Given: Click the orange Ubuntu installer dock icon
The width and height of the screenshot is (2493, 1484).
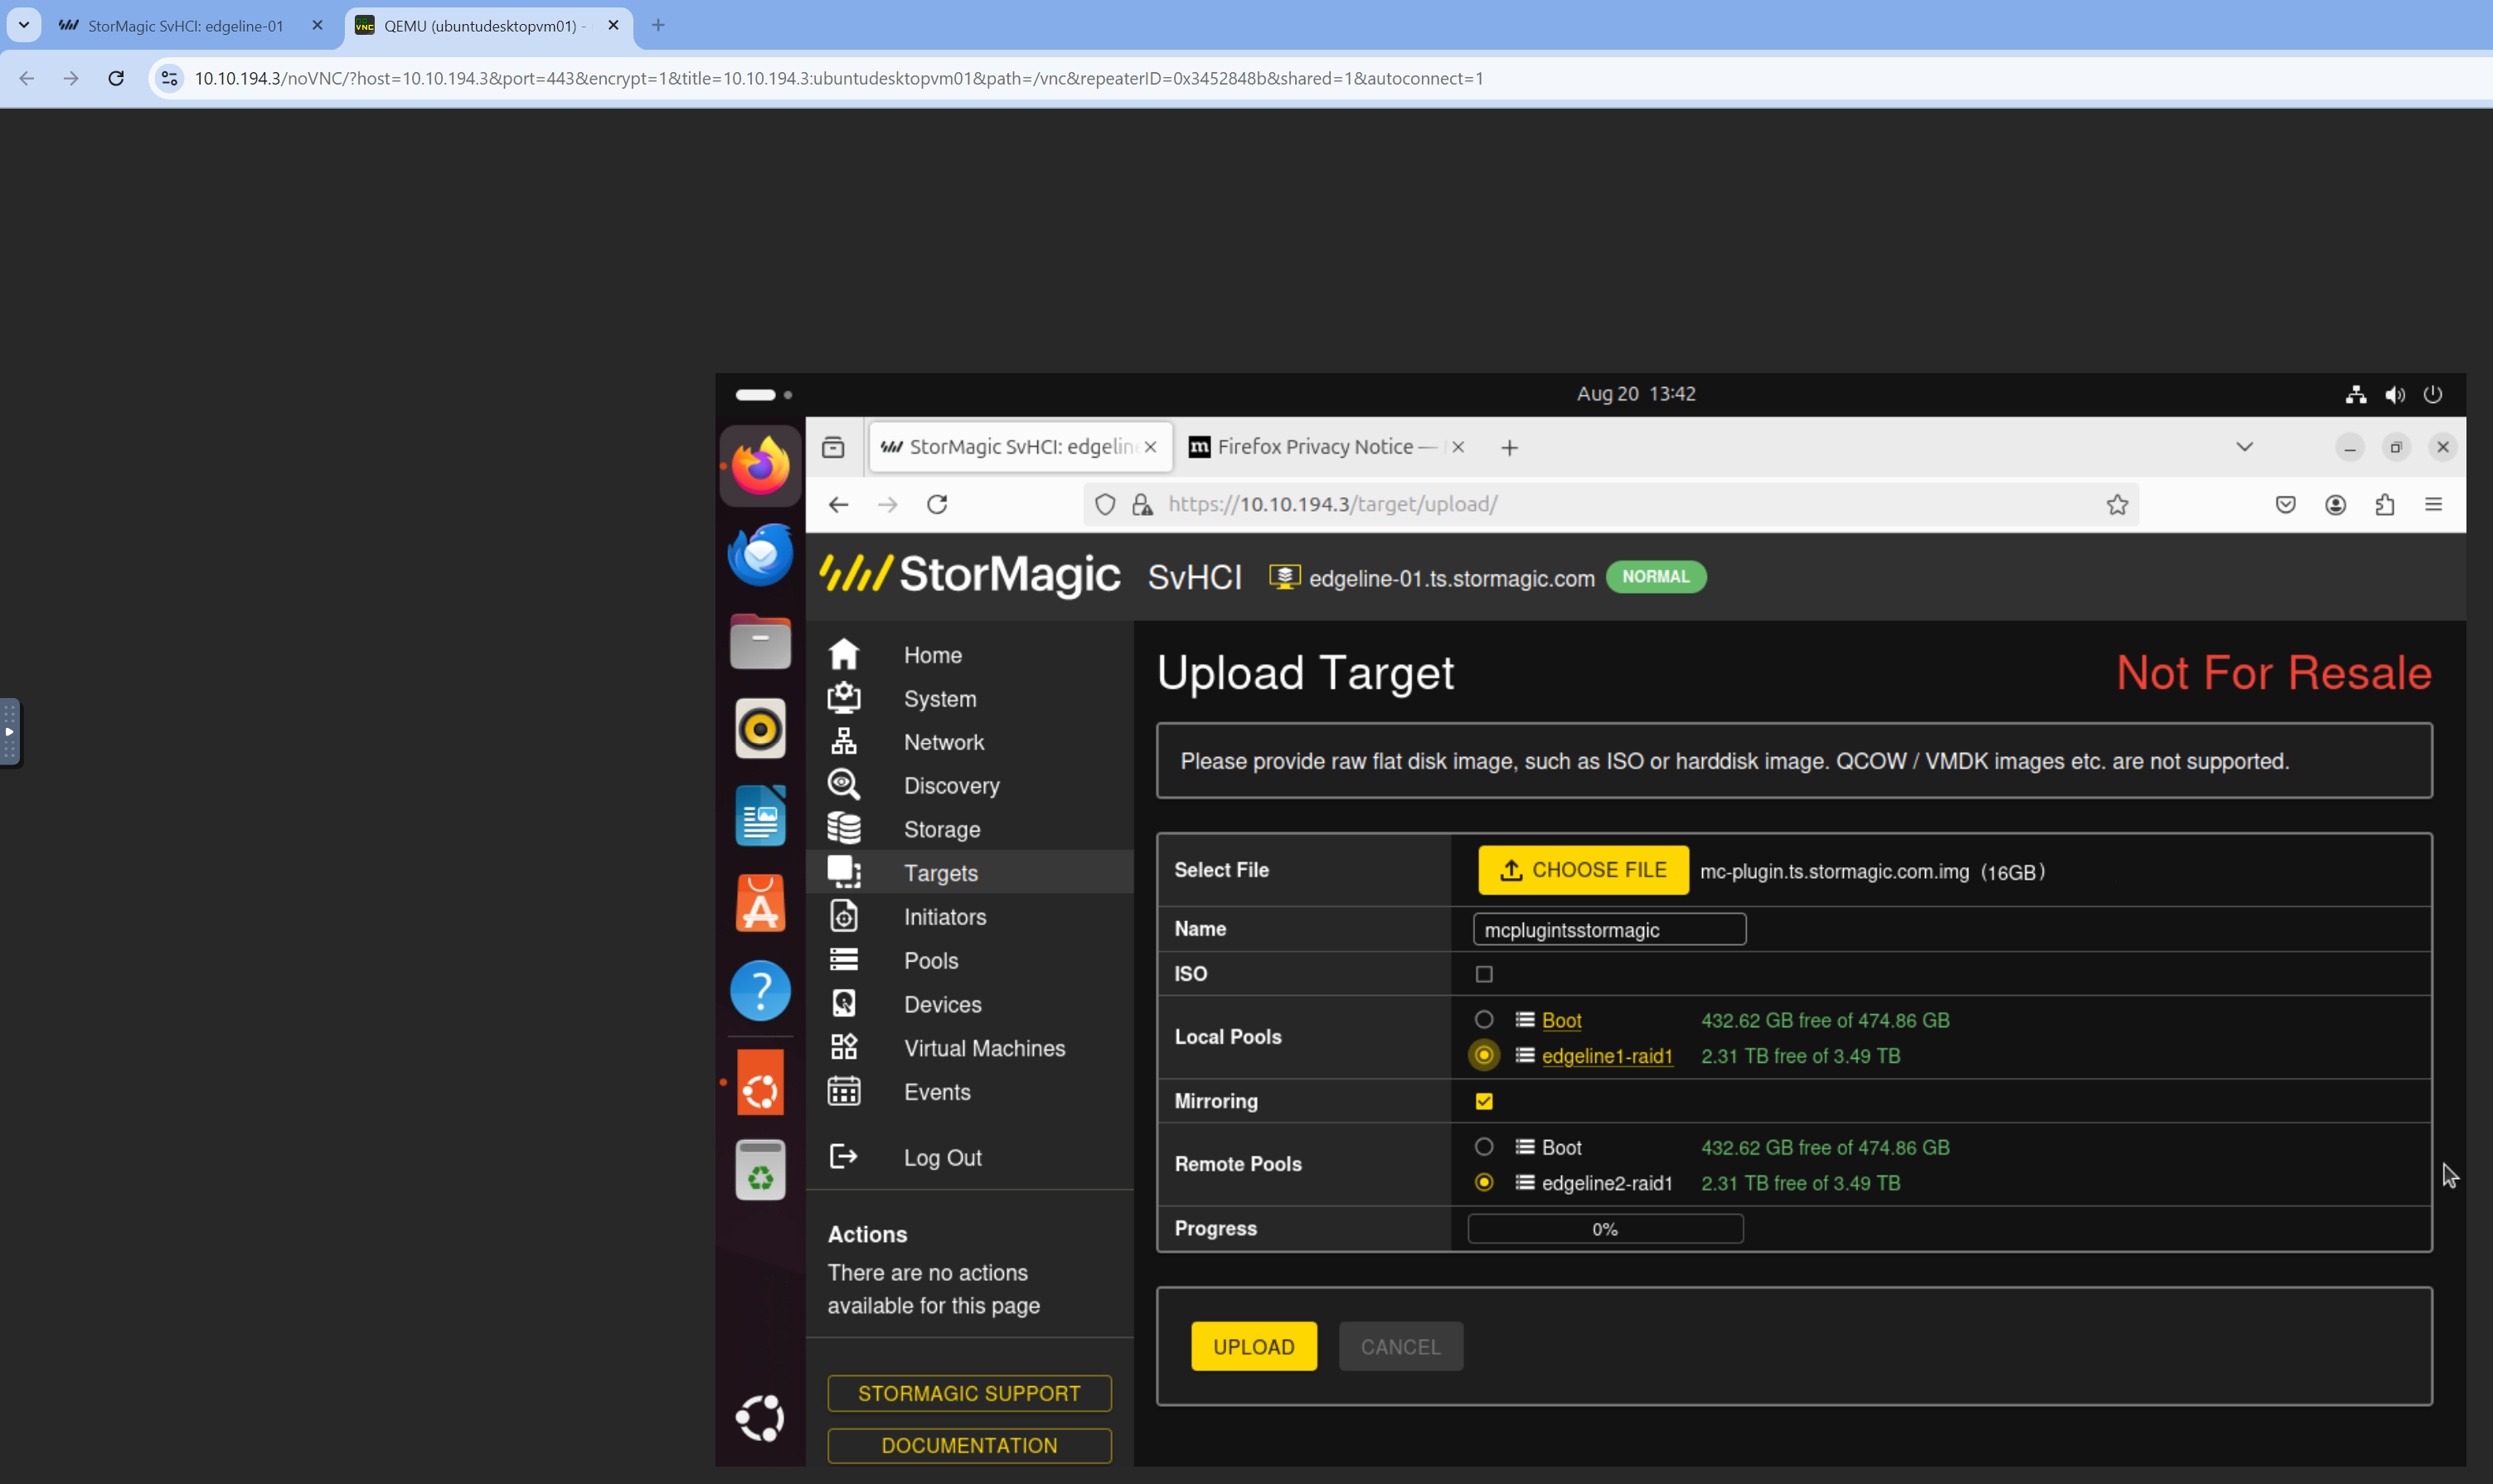Looking at the screenshot, I should pyautogui.click(x=760, y=1081).
